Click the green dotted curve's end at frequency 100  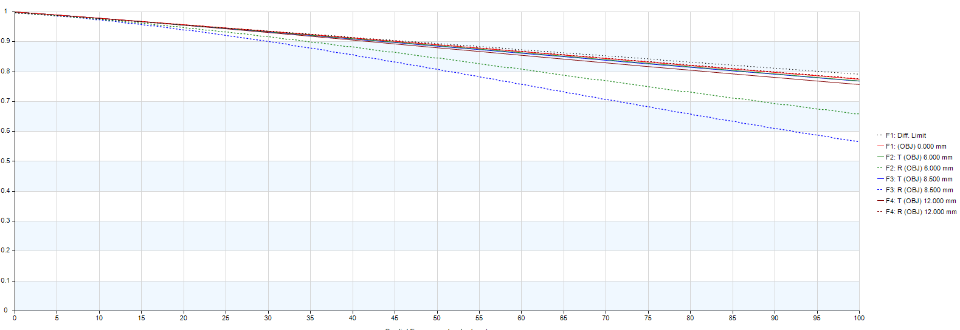pos(858,114)
